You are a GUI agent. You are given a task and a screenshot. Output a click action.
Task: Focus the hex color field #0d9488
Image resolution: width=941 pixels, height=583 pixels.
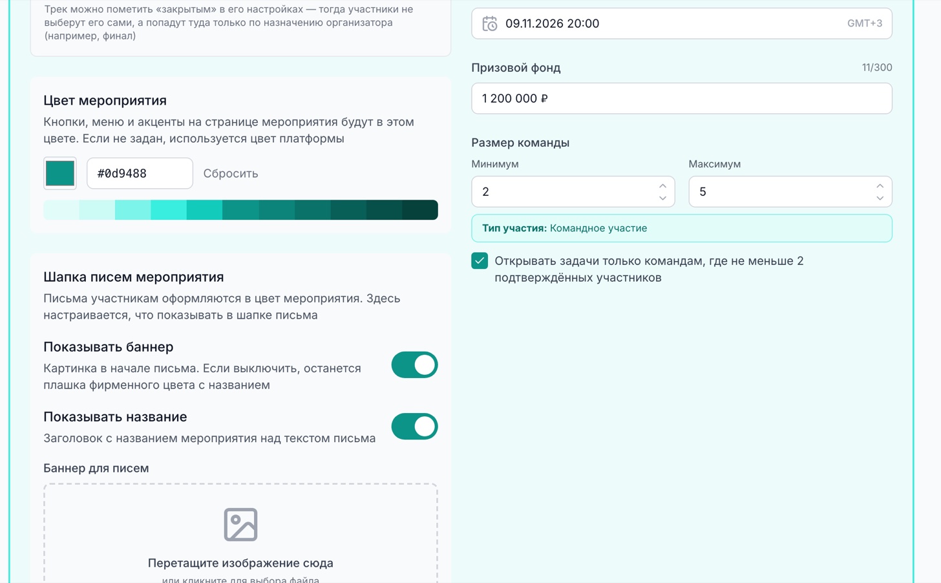pyautogui.click(x=140, y=173)
